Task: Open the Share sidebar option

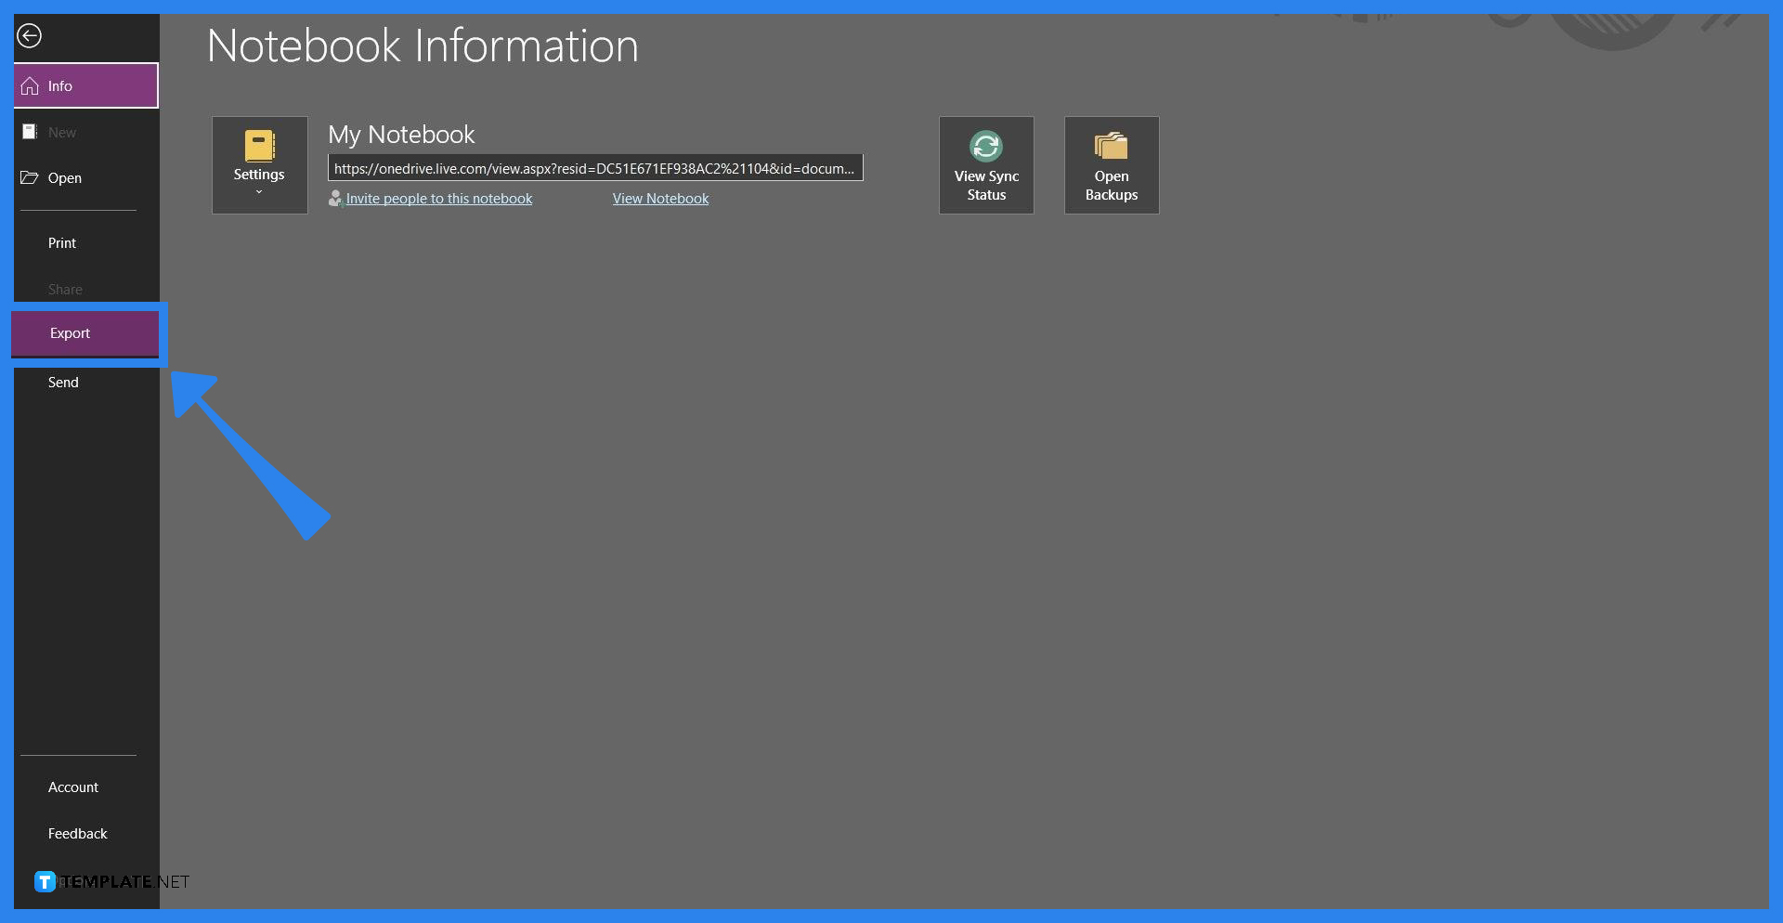Action: point(65,290)
